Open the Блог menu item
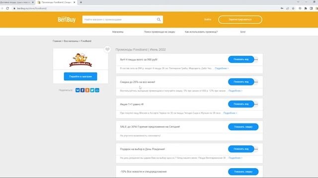 (x=243, y=32)
